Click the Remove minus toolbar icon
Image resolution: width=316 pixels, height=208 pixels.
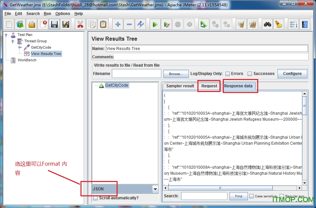coord(129,24)
